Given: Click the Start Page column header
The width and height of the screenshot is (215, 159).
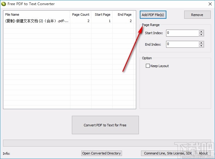Looking at the screenshot, I should coord(102,15).
